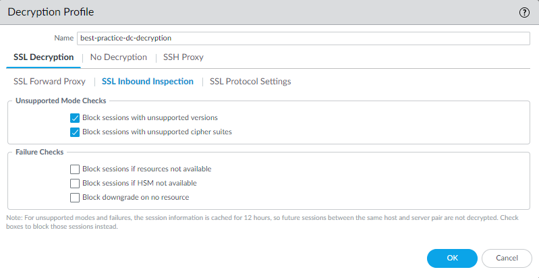Uncheck Block sessions with unsupported versions
The height and width of the screenshot is (278, 539).
pos(75,117)
